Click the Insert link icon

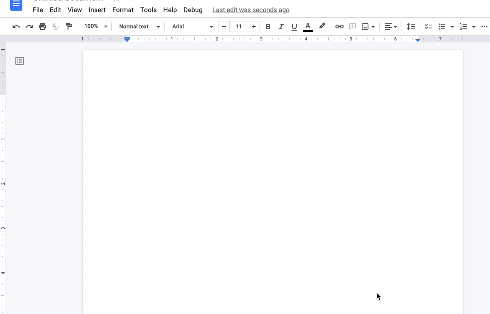[x=340, y=27]
